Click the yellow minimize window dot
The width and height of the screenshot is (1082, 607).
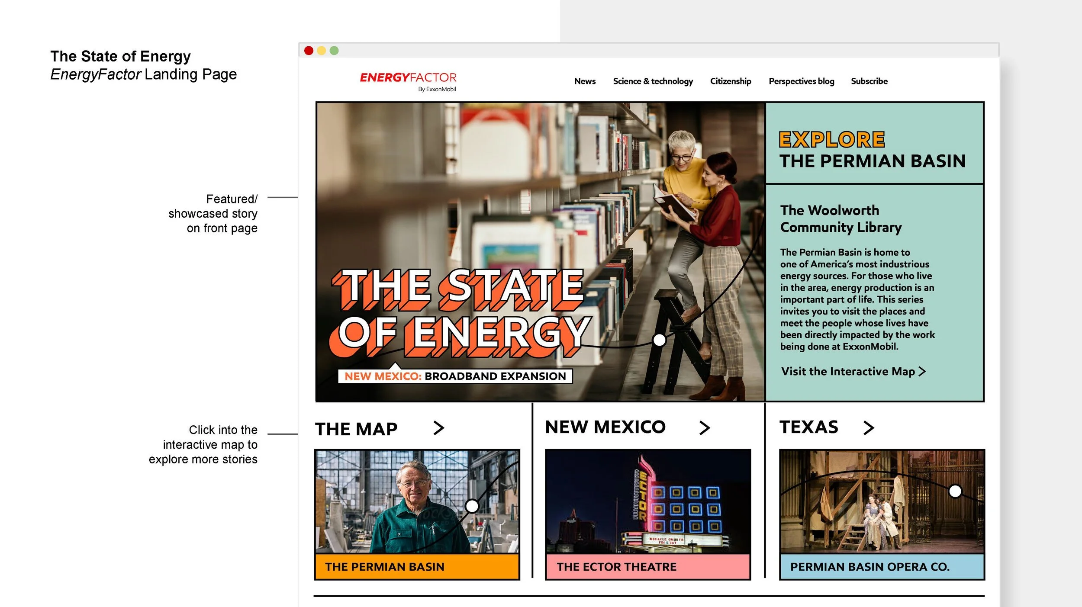322,51
